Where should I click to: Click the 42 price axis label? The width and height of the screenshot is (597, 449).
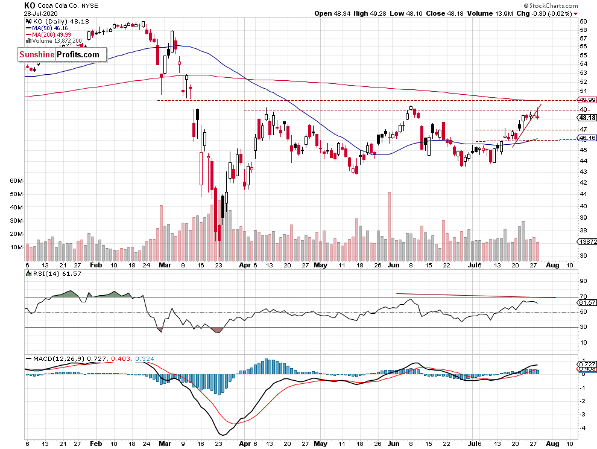click(x=583, y=183)
